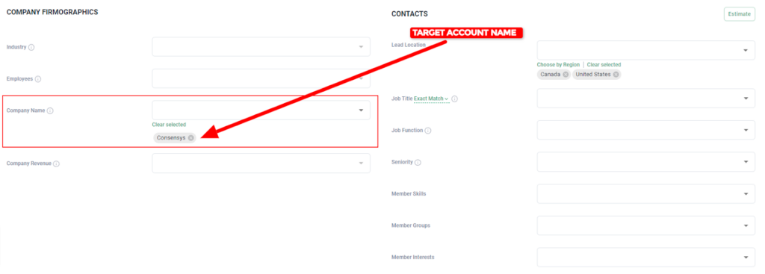The image size is (765, 274).
Task: Click the Company Name info icon
Action: pos(50,110)
